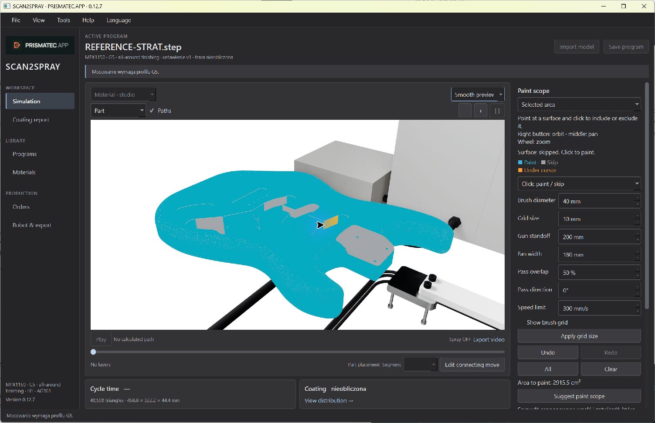This screenshot has width=655, height=423.
Task: Click Export video link
Action: 489,339
